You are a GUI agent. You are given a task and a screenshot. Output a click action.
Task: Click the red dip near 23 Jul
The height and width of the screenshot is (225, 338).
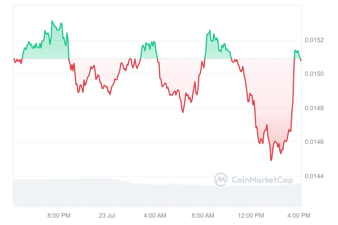coord(110,94)
